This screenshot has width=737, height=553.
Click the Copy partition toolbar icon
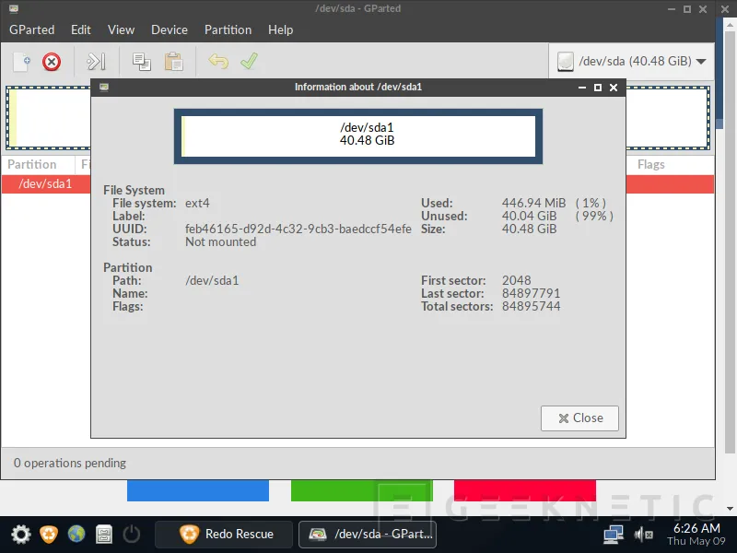(x=141, y=62)
